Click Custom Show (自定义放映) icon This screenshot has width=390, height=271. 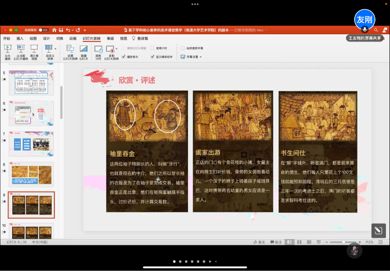[49, 49]
